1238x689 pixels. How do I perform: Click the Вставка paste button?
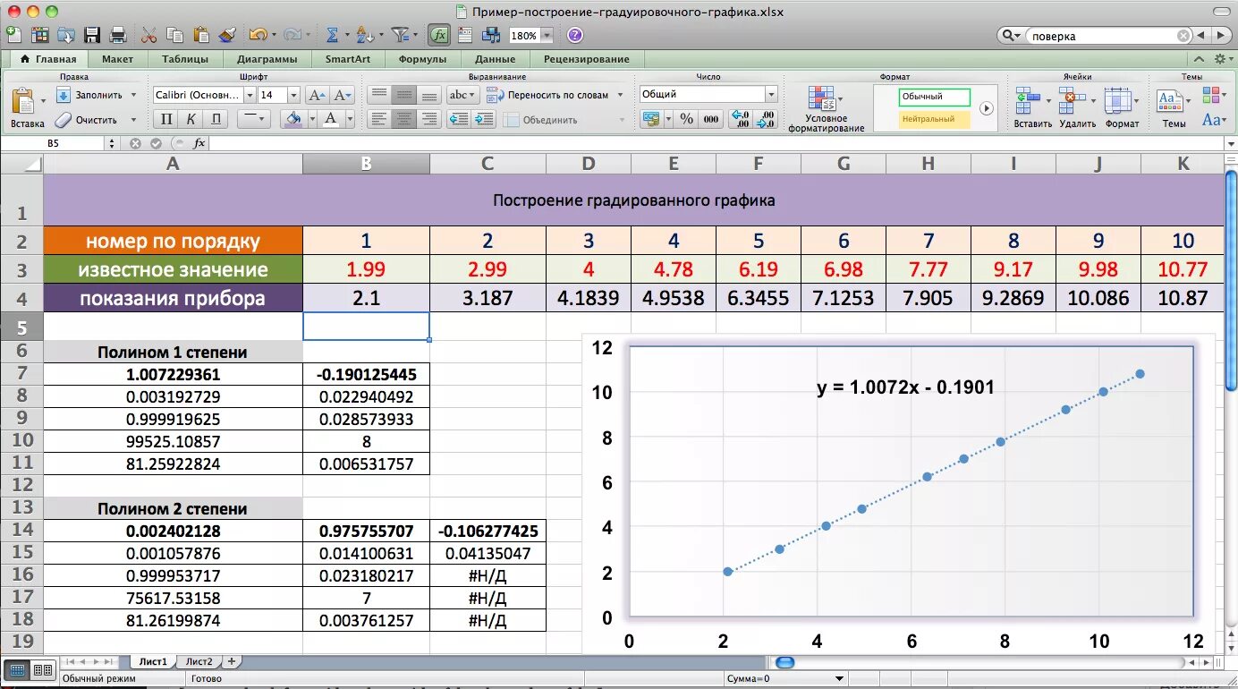[x=26, y=108]
